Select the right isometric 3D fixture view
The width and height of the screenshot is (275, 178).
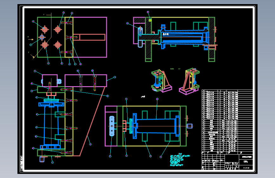pyautogui.click(x=189, y=81)
